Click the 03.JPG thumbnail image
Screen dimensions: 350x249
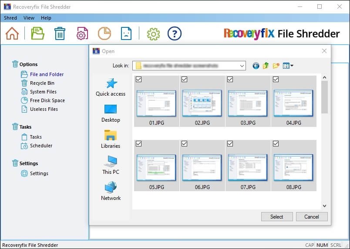pos(248,103)
